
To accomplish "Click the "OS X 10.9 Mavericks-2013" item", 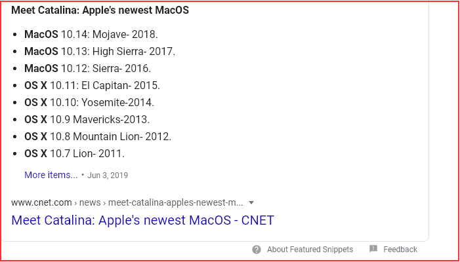I will 87,119.
